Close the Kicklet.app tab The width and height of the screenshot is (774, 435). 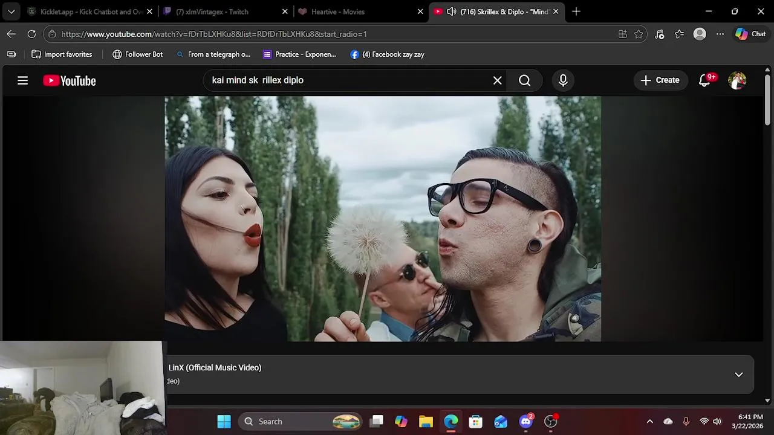(x=149, y=11)
